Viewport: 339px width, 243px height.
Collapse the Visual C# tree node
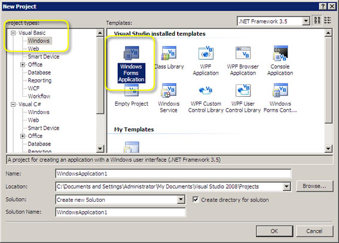[x=13, y=104]
